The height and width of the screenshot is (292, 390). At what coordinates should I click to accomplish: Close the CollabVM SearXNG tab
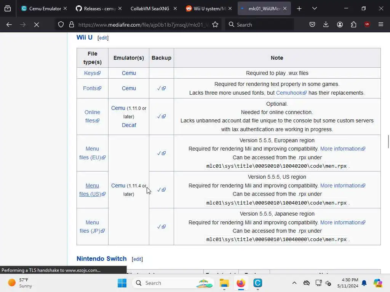[175, 8]
